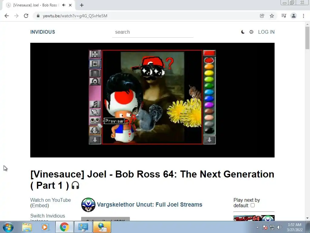
Task: Open the Chrome three-dot menu
Action: [303, 16]
